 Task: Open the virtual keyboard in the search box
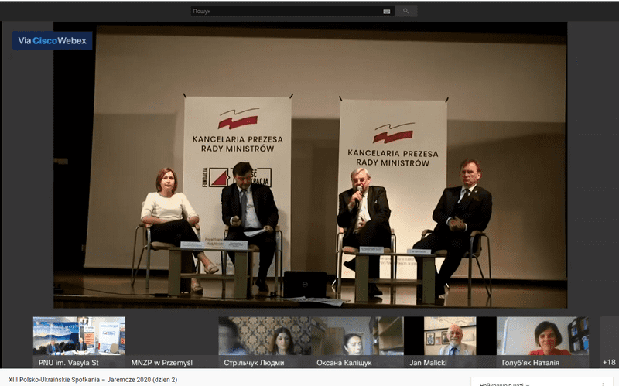tap(386, 12)
